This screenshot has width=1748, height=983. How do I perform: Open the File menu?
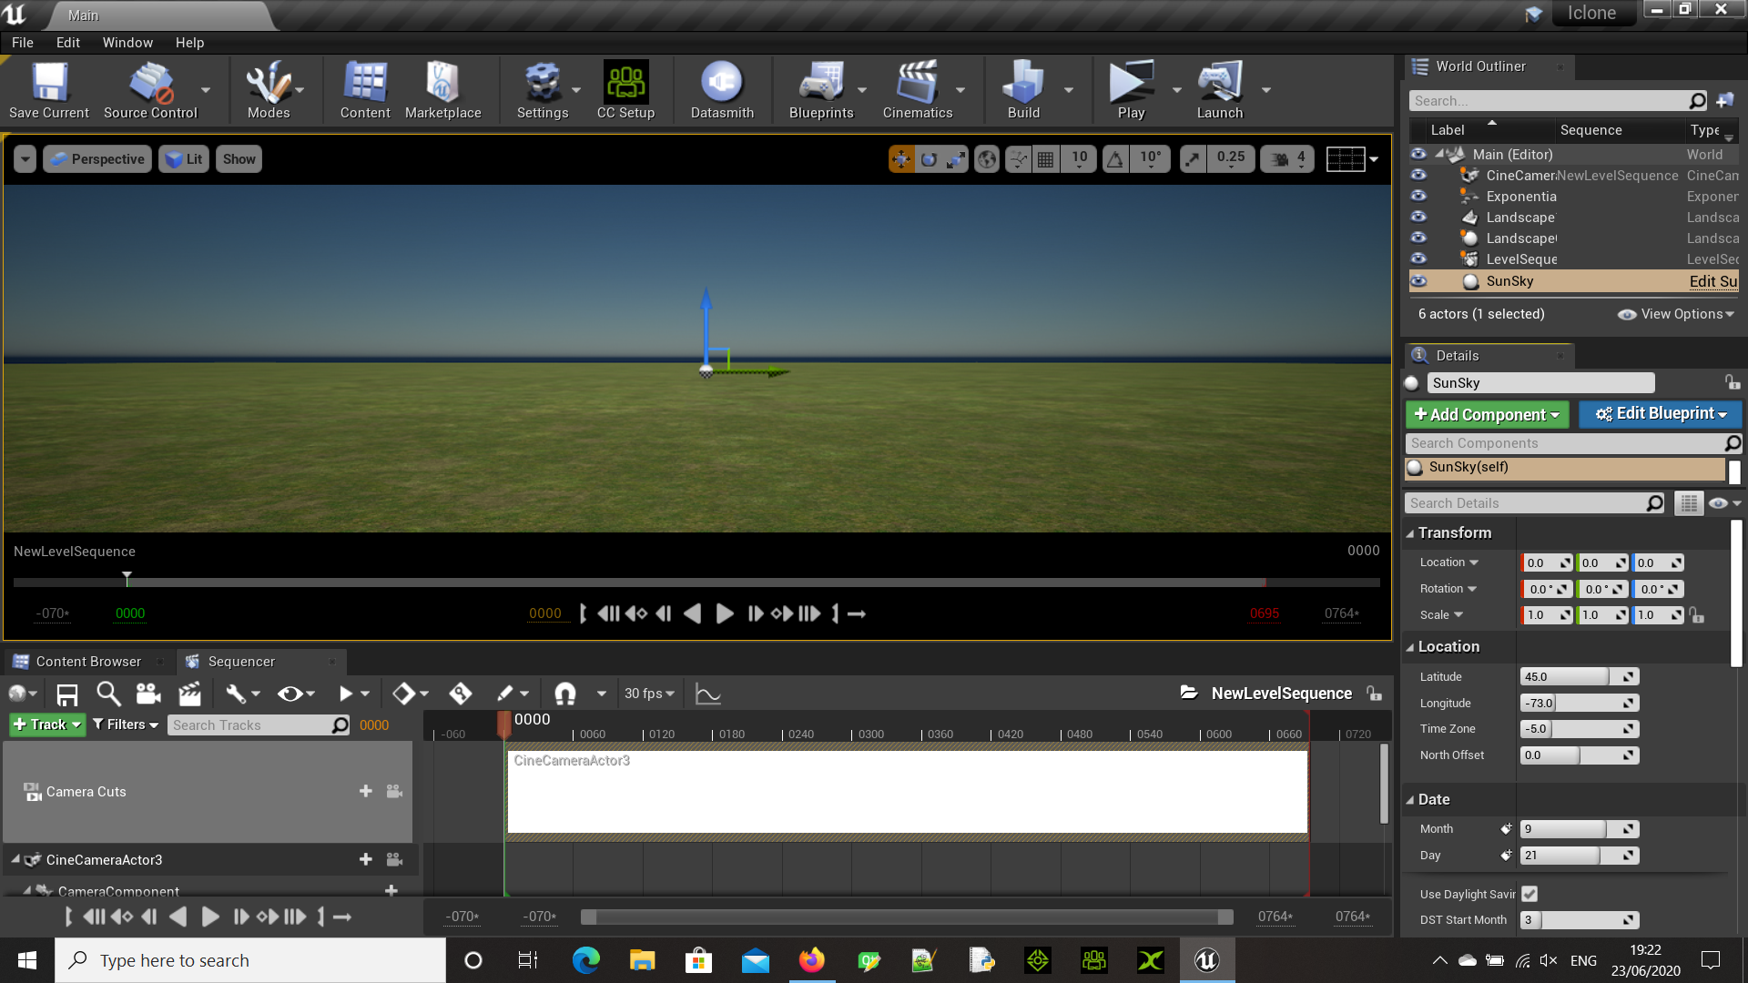(23, 43)
